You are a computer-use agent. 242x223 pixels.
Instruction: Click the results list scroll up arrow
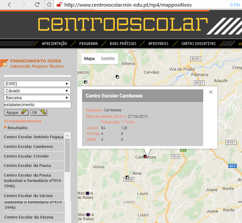coord(67,136)
